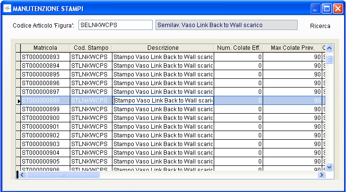The image size is (346, 192).
Task: Click the Descrizione column header
Action: pyautogui.click(x=163, y=48)
